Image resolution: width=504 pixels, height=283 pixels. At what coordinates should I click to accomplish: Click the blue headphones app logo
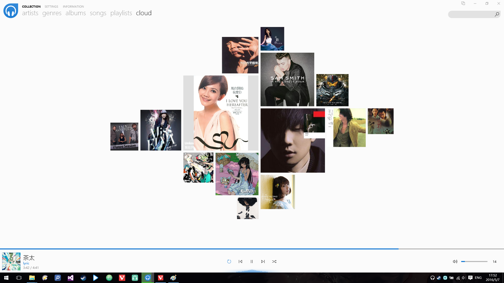[11, 11]
